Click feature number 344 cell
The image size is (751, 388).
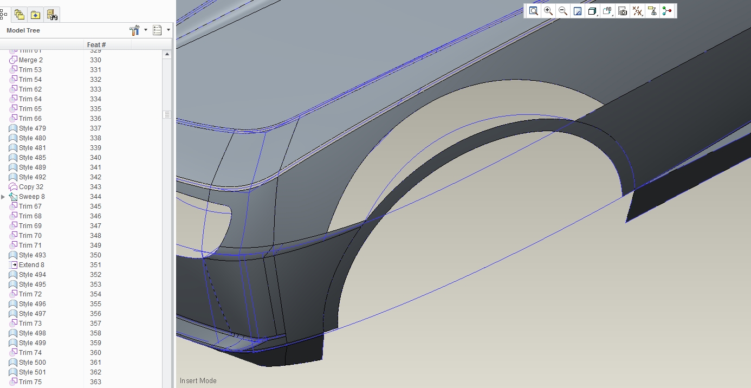pyautogui.click(x=95, y=197)
